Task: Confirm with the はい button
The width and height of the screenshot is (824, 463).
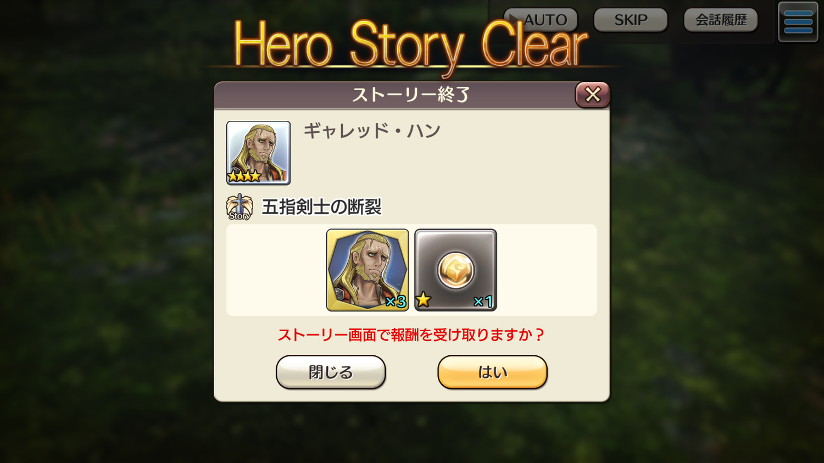Action: coord(492,372)
